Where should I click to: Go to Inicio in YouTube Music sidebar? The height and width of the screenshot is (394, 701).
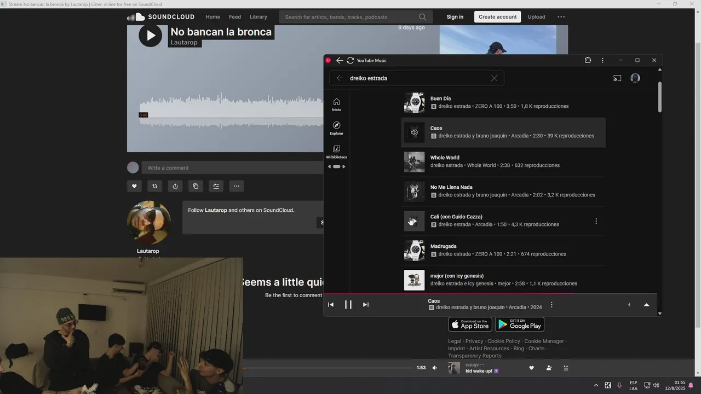(336, 104)
